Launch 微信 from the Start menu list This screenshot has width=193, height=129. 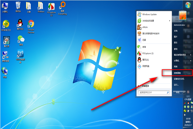point(154,47)
